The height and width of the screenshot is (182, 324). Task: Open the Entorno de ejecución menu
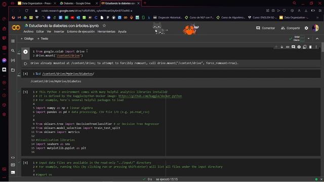[x=81, y=31]
